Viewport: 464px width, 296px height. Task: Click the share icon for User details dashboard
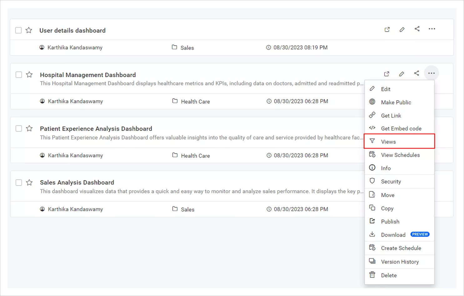(417, 29)
